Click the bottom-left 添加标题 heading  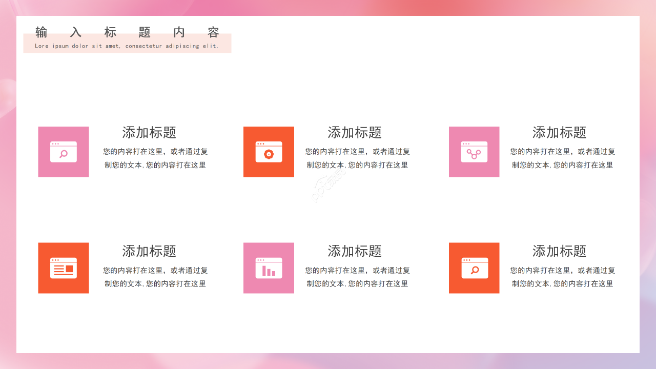148,252
